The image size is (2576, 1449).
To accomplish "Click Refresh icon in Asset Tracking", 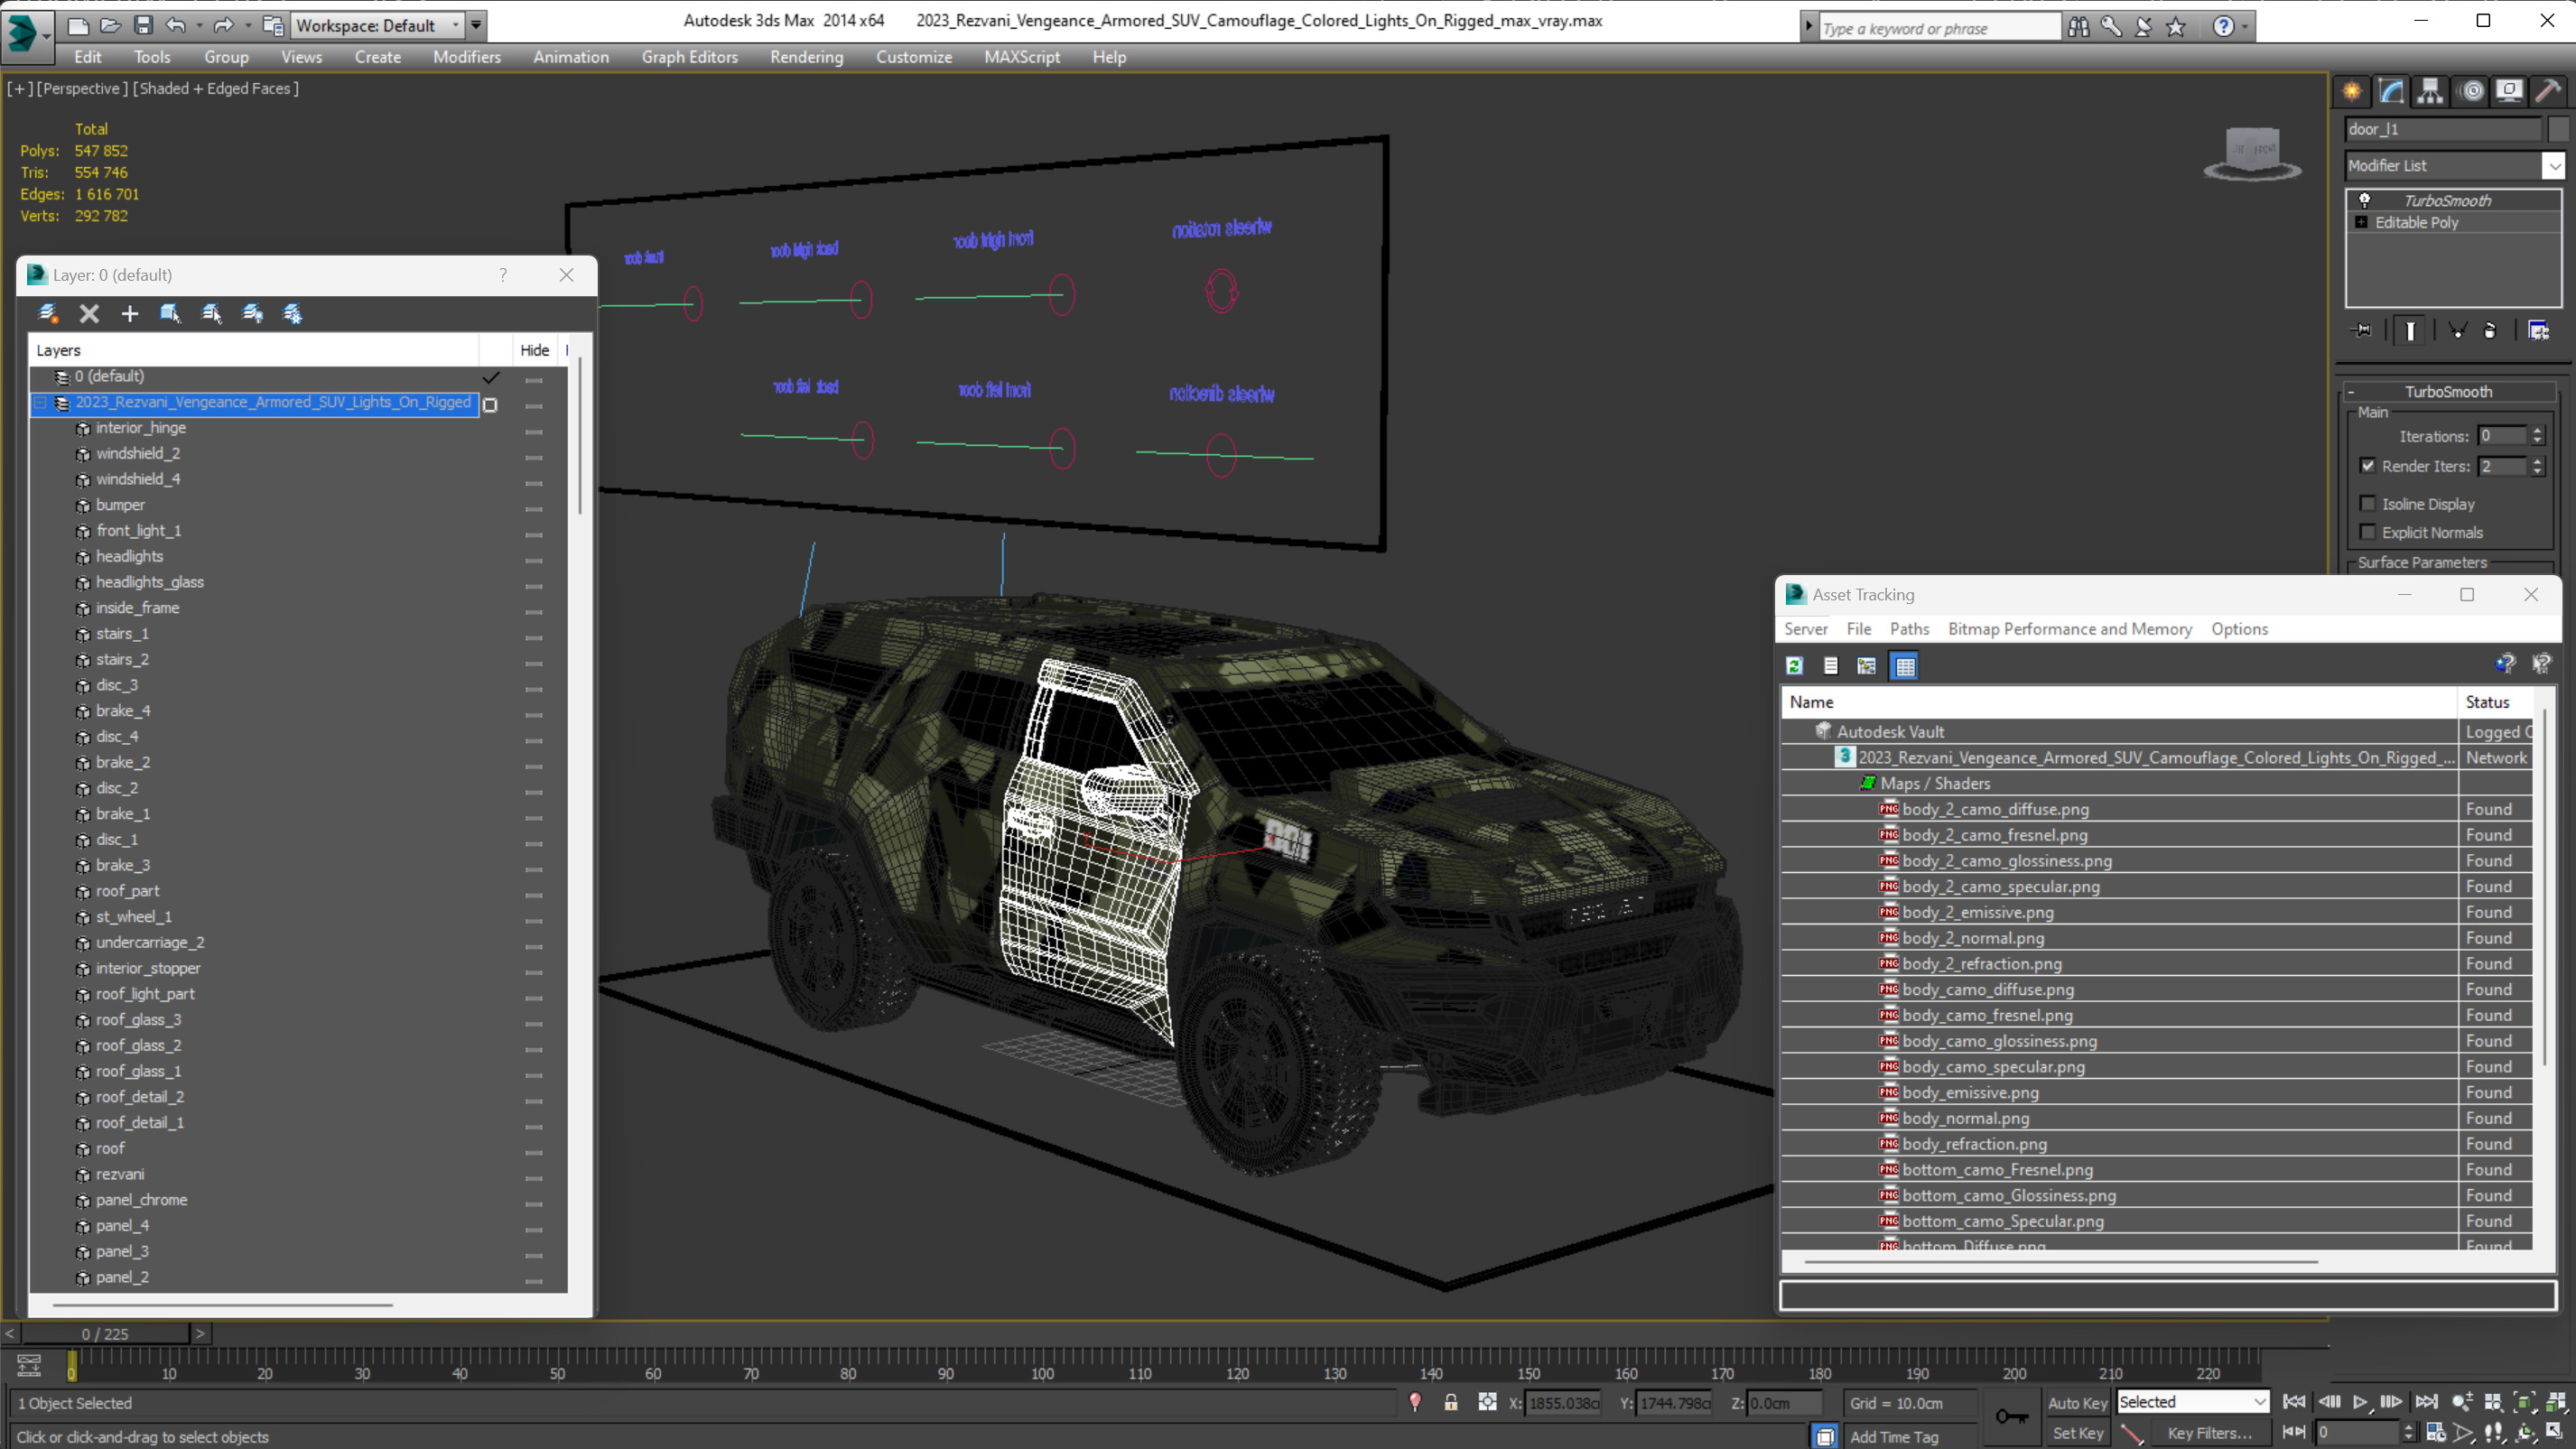I will click(x=1794, y=665).
